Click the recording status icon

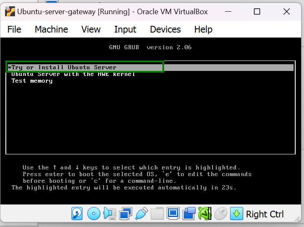coord(189,214)
